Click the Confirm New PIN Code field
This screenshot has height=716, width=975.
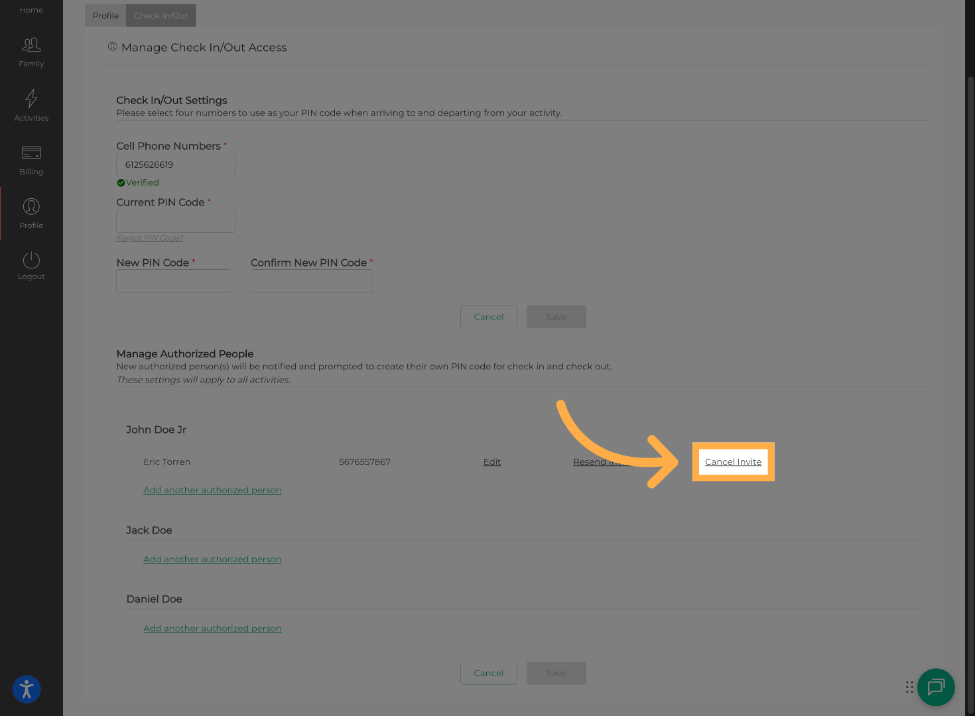[x=311, y=281]
